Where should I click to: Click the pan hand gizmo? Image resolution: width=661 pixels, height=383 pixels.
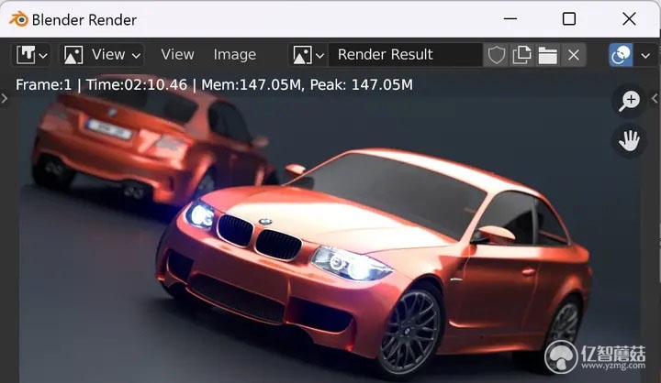[x=630, y=140]
